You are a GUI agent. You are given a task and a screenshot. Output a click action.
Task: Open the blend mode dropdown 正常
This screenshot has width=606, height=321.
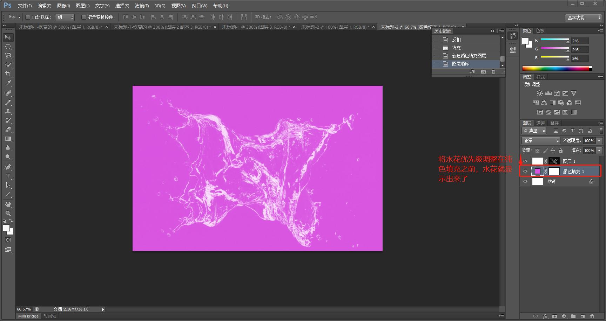pyautogui.click(x=541, y=140)
